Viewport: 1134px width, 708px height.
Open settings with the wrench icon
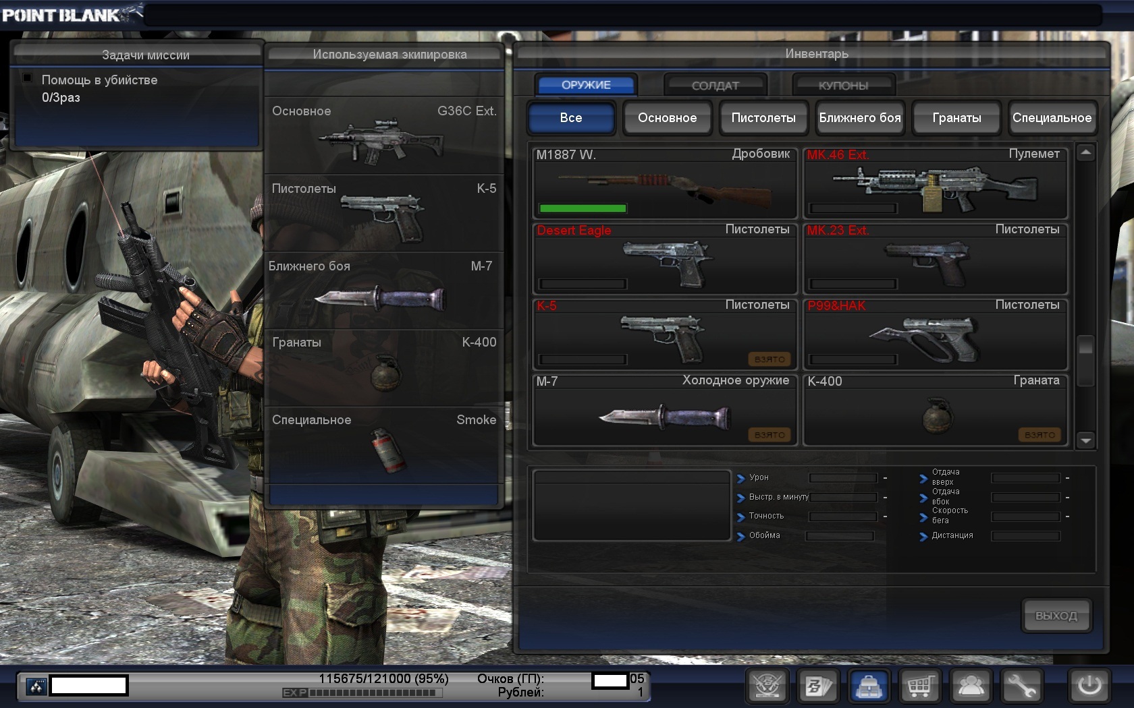[1022, 686]
